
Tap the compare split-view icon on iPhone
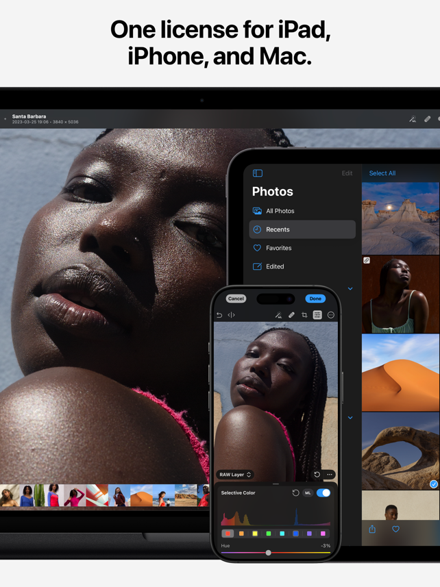point(232,315)
